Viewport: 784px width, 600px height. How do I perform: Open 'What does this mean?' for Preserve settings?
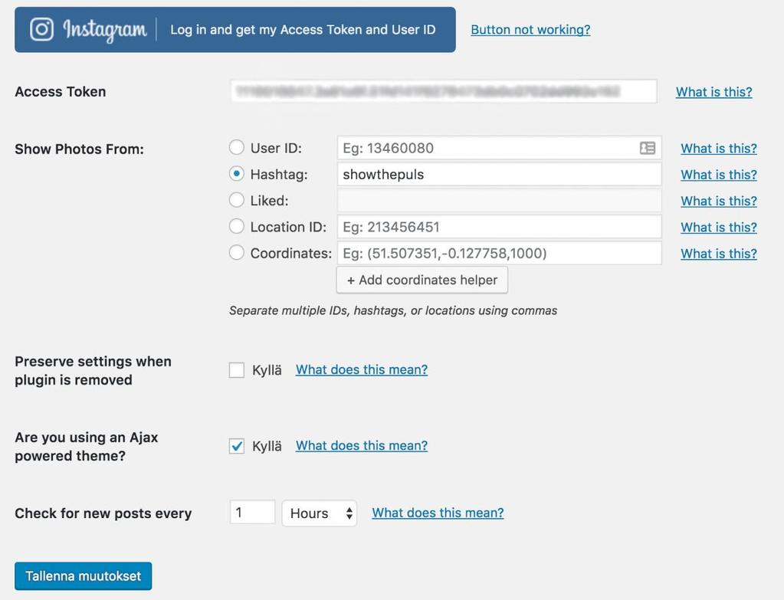click(362, 369)
